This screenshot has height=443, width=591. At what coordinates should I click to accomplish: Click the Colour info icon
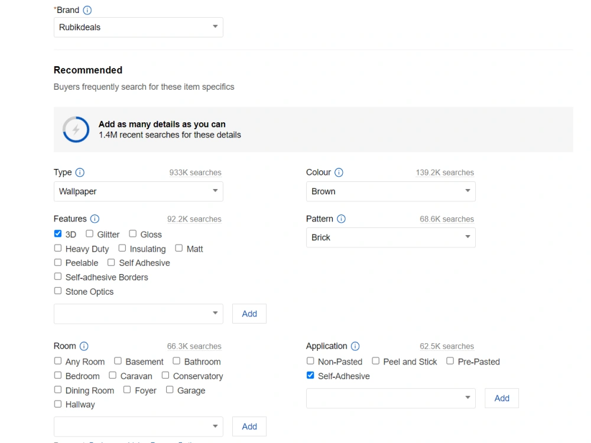[x=339, y=172]
